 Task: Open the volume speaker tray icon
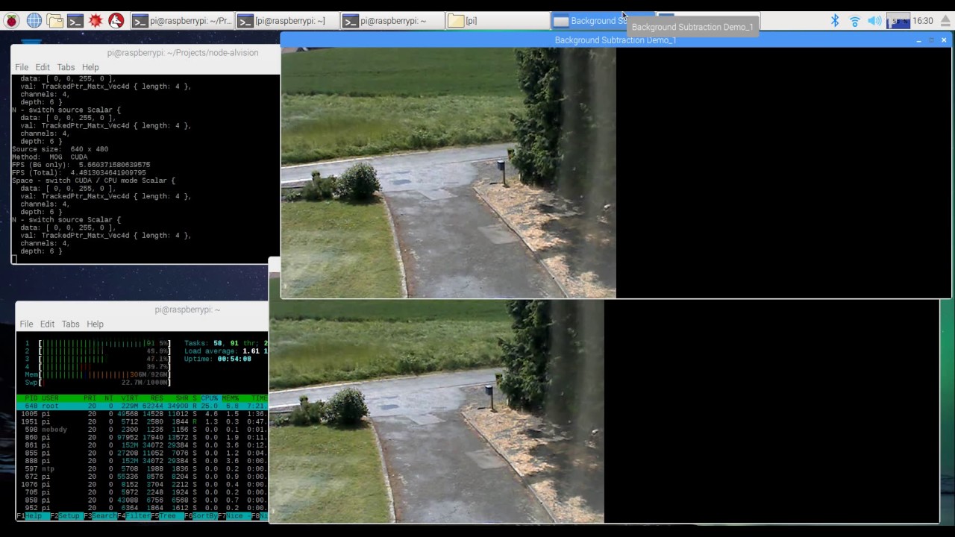coord(874,21)
